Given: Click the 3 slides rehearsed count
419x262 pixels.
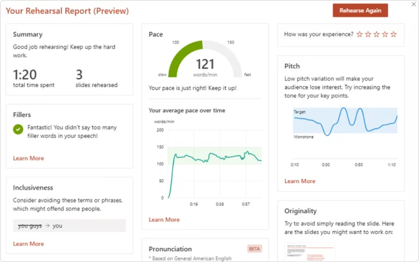Looking at the screenshot, I should (79, 74).
